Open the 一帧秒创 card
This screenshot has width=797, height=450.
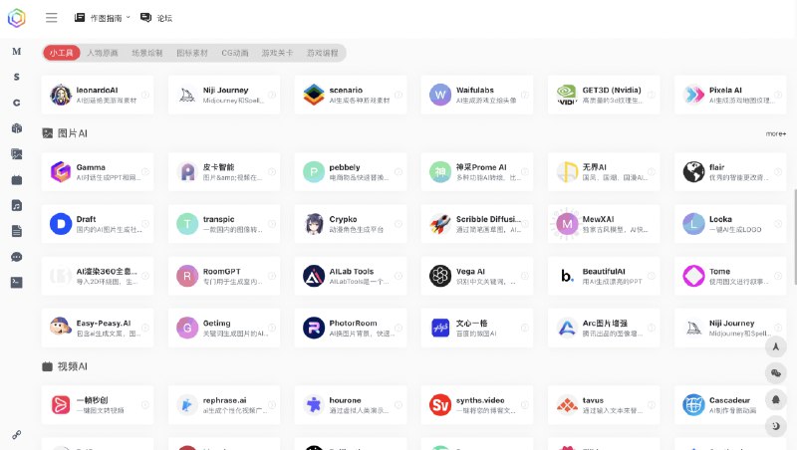click(x=98, y=405)
